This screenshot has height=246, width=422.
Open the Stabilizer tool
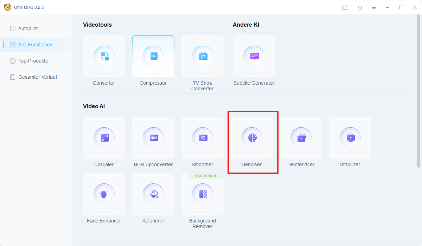tap(350, 138)
